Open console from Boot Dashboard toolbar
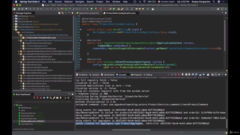Viewport: 240px width, 135px height. (48, 98)
